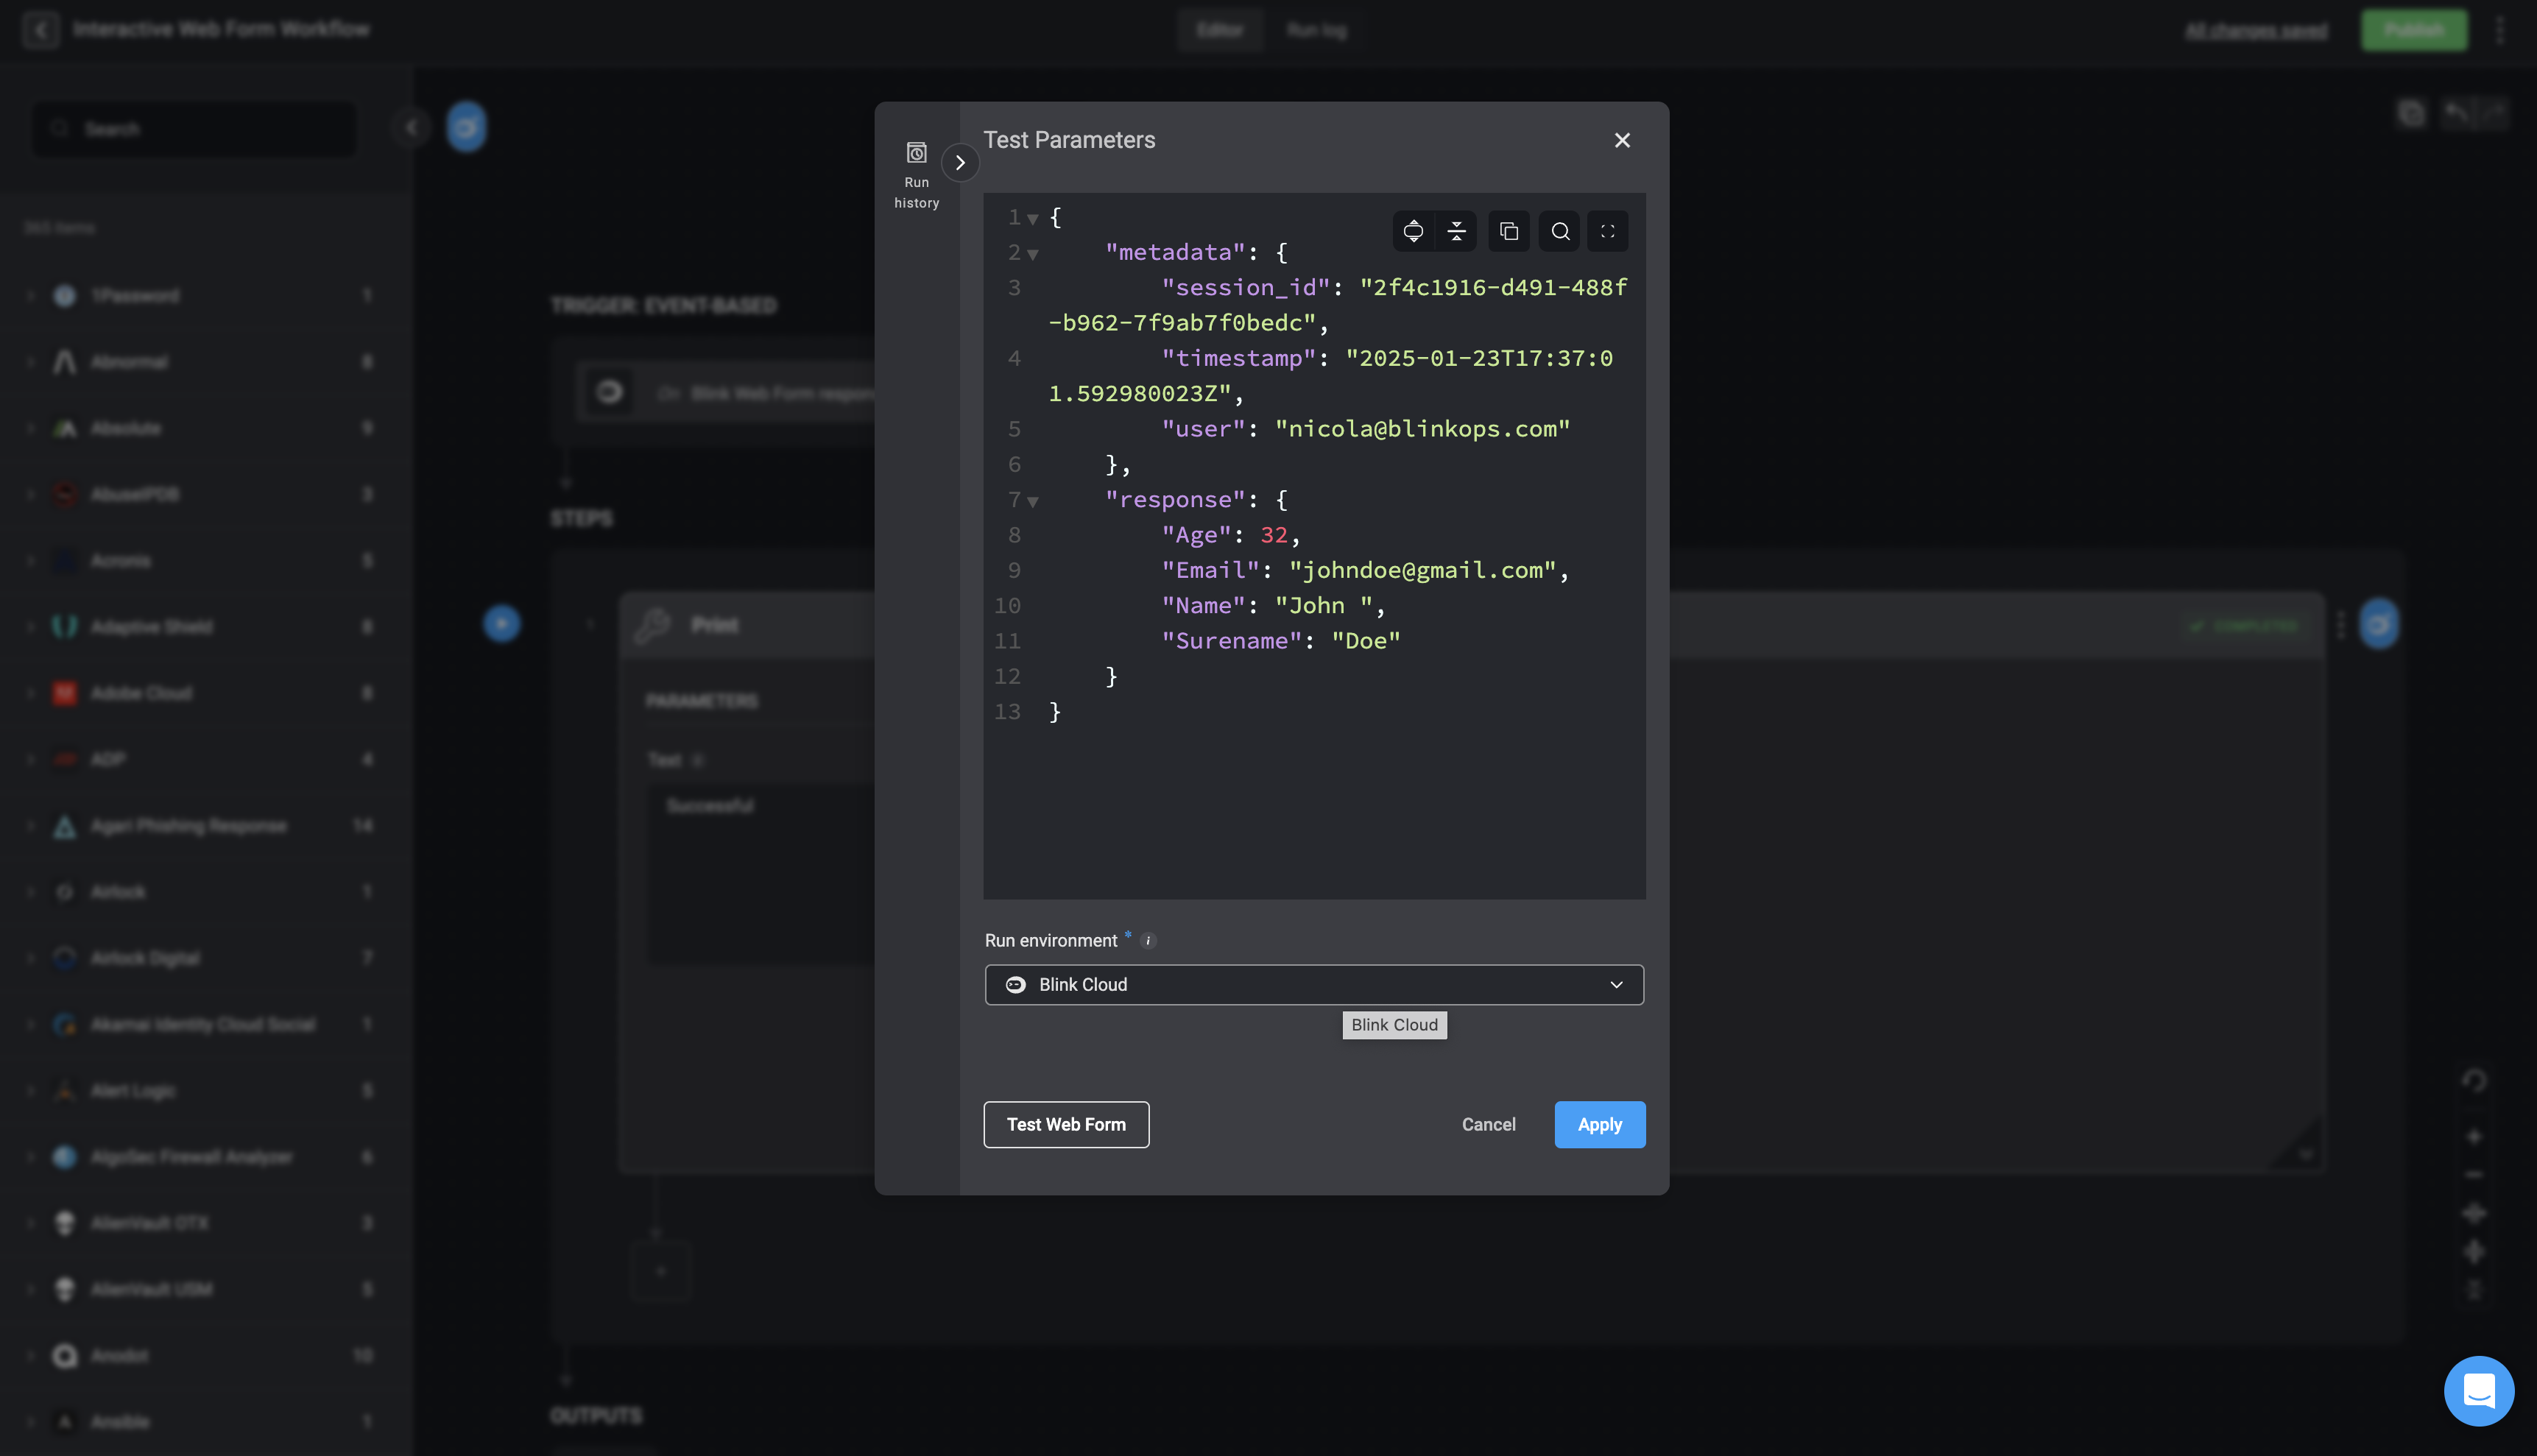Fold the root object at line 1
Screen dimensions: 2537x1456
click(x=1033, y=219)
